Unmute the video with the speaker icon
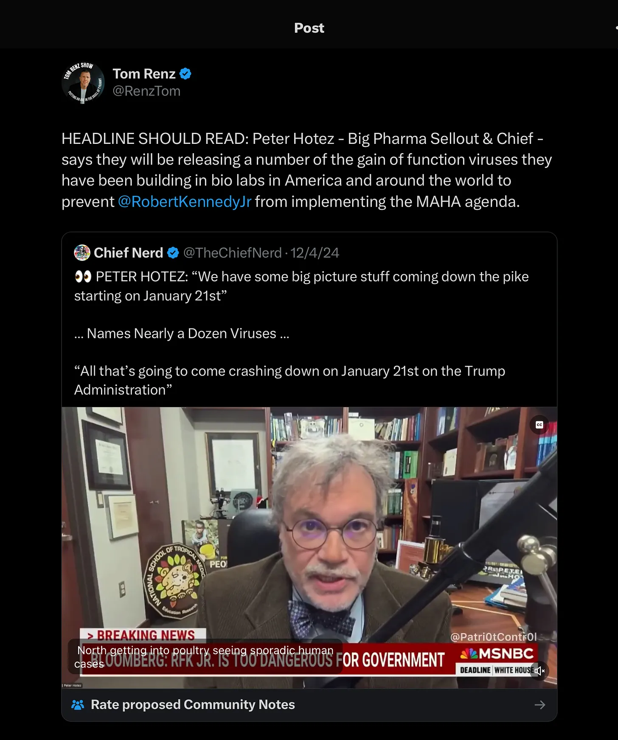The height and width of the screenshot is (740, 618). (539, 671)
